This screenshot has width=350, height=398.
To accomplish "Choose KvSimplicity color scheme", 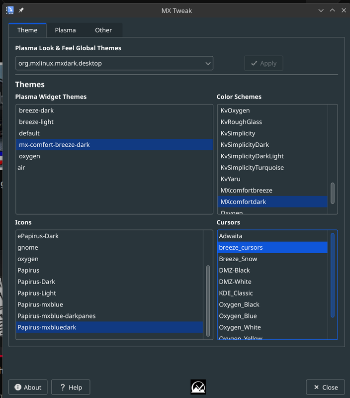I will [x=272, y=133].
